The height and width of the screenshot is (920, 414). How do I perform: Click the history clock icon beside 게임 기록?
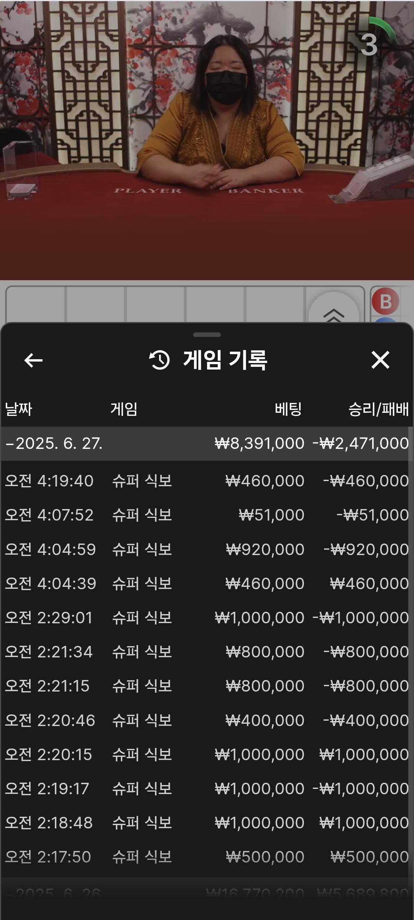(159, 360)
